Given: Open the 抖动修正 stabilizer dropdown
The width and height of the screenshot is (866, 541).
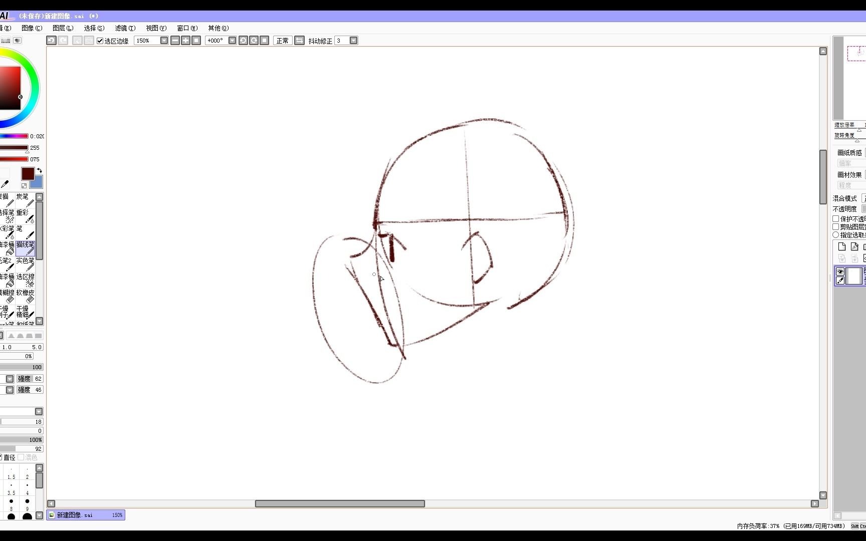Looking at the screenshot, I should (353, 41).
